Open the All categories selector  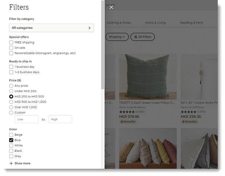(x=52, y=28)
